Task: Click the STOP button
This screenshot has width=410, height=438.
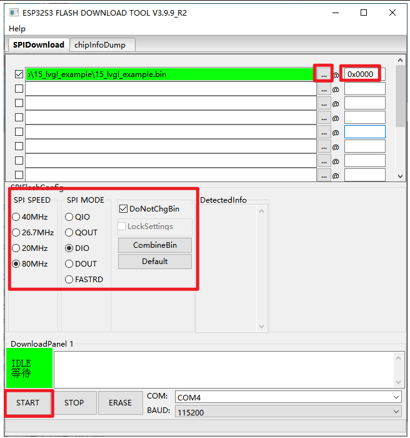Action: pyautogui.click(x=74, y=403)
